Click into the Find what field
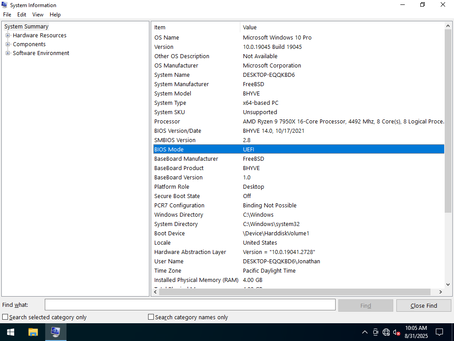The width and height of the screenshot is (454, 341). click(x=190, y=305)
